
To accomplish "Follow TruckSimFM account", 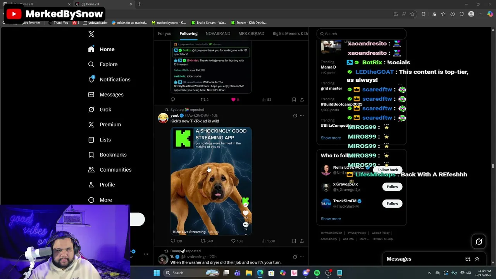I will tap(392, 203).
